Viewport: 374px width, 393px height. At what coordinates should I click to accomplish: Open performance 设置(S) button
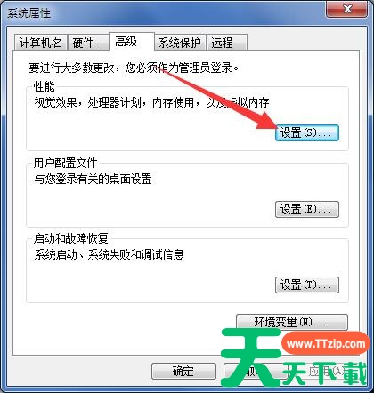[x=307, y=132]
